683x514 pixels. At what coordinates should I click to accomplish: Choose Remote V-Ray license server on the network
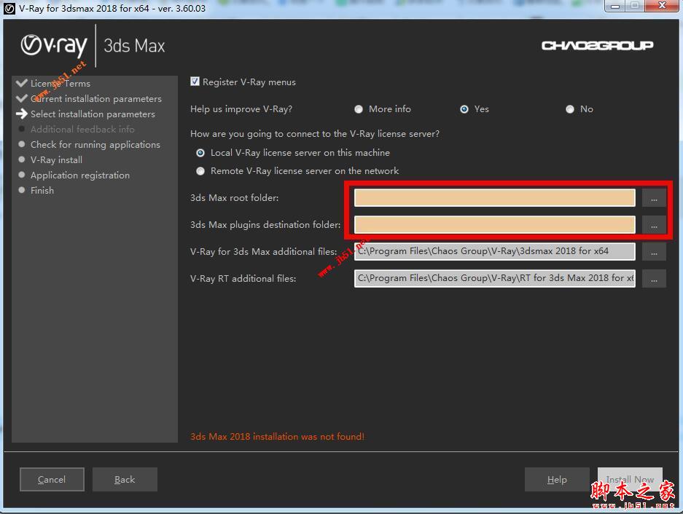pos(200,171)
